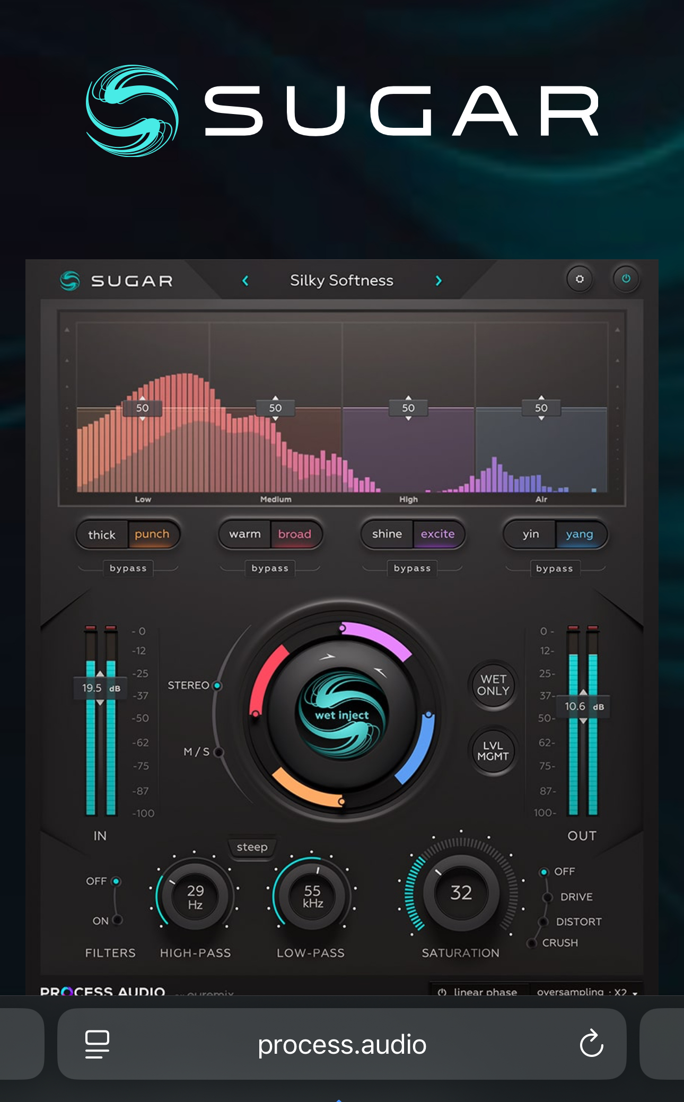Select the thick mode for Low band
The width and height of the screenshot is (684, 1102).
point(102,535)
